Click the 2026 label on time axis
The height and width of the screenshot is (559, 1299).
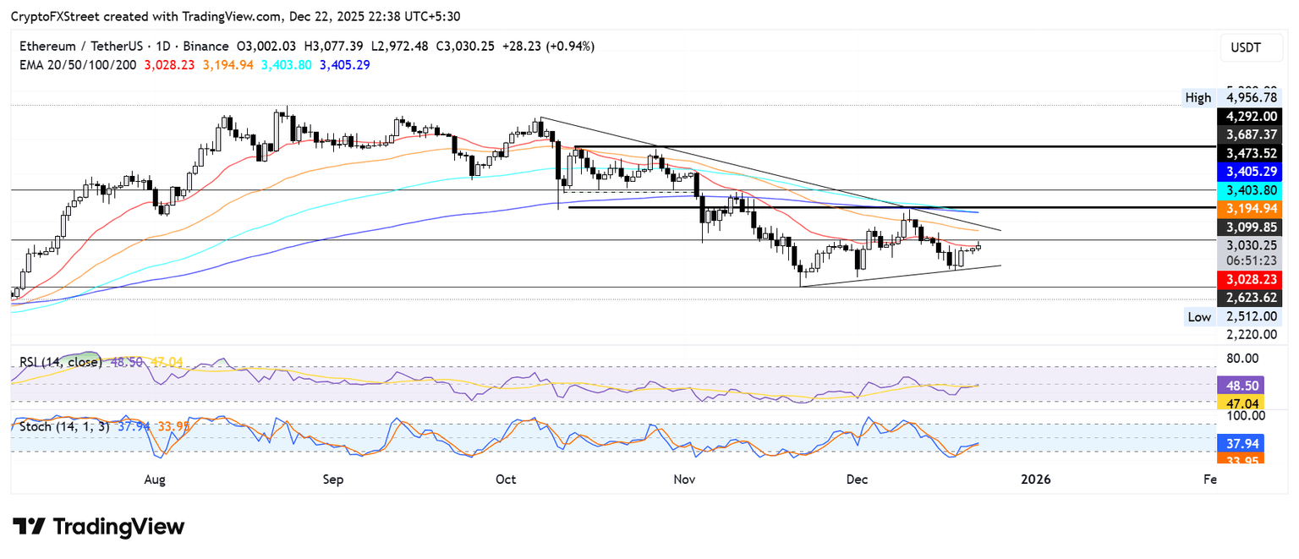pos(1036,480)
